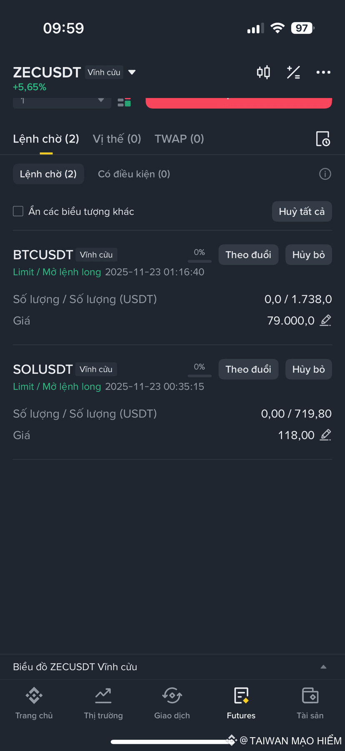Image resolution: width=345 pixels, height=751 pixels.
Task: Expand the Biểu đồ ZECUSDT chart panel
Action: click(323, 667)
